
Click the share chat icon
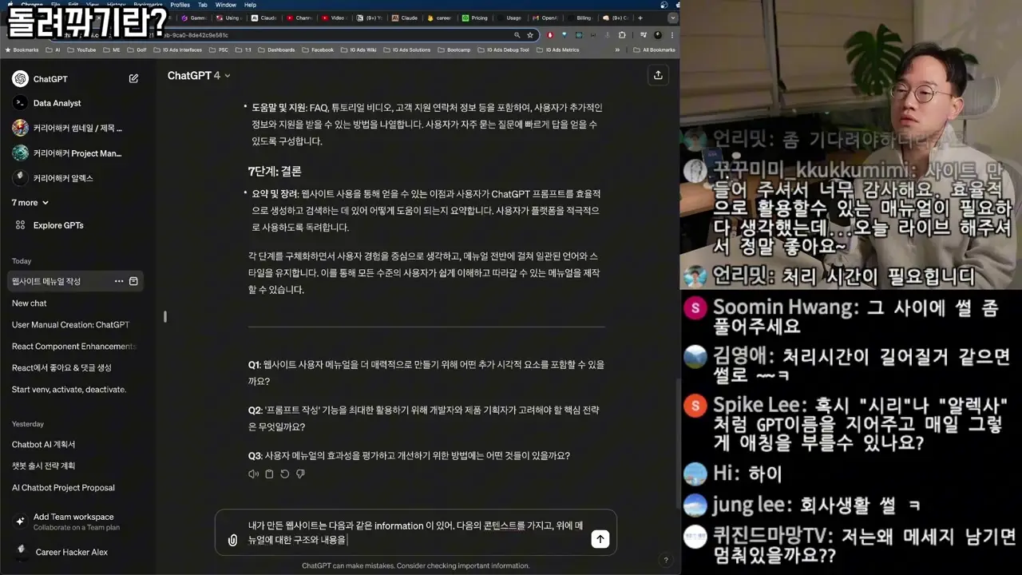click(658, 75)
